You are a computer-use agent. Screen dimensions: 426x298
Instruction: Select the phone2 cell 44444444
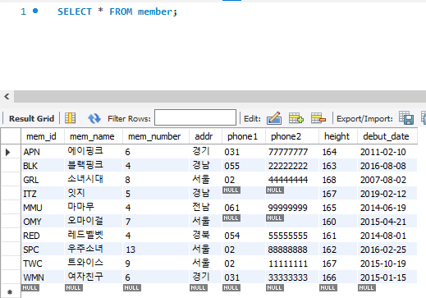click(292, 180)
